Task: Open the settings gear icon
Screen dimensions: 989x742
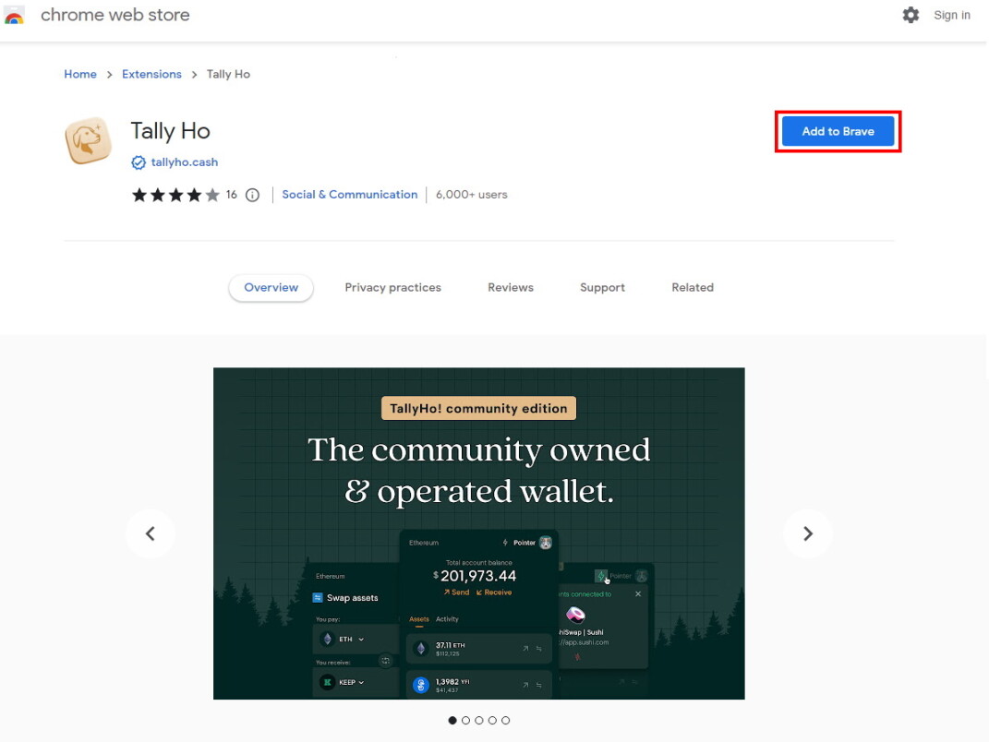Action: pos(911,15)
